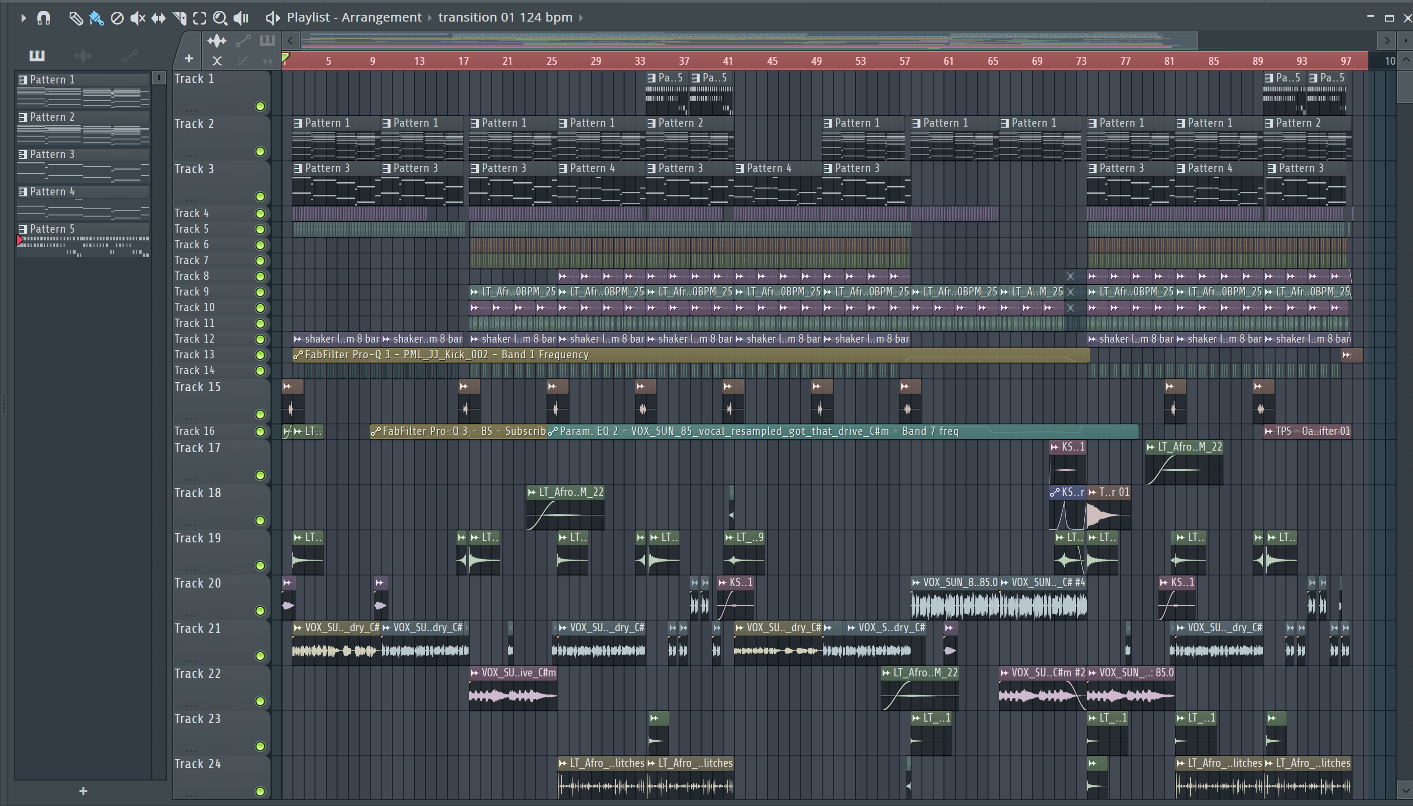
Task: Activate the Zoom magnifier tool
Action: point(220,18)
